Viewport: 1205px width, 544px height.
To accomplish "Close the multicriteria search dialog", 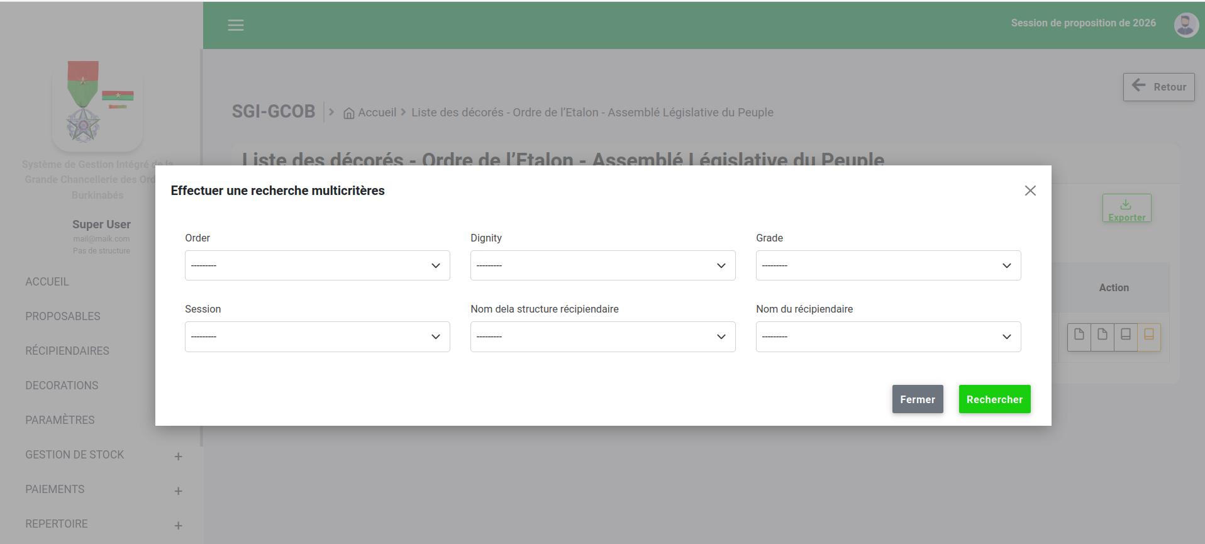I will click(1030, 191).
